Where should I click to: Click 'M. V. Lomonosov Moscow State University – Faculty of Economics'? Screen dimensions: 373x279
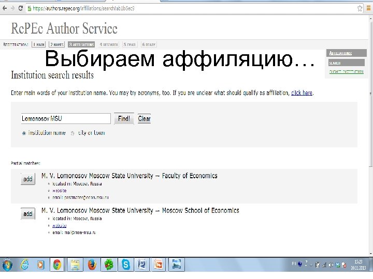coord(129,176)
